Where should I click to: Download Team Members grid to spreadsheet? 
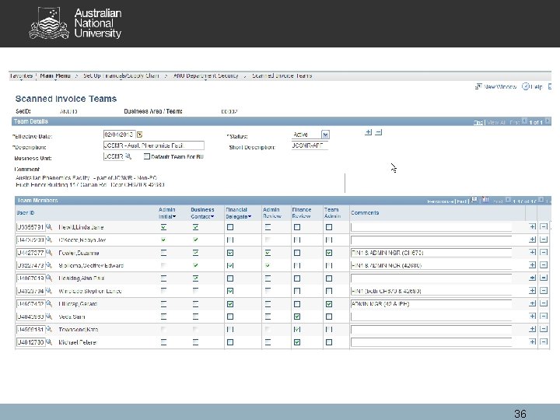[x=485, y=200]
